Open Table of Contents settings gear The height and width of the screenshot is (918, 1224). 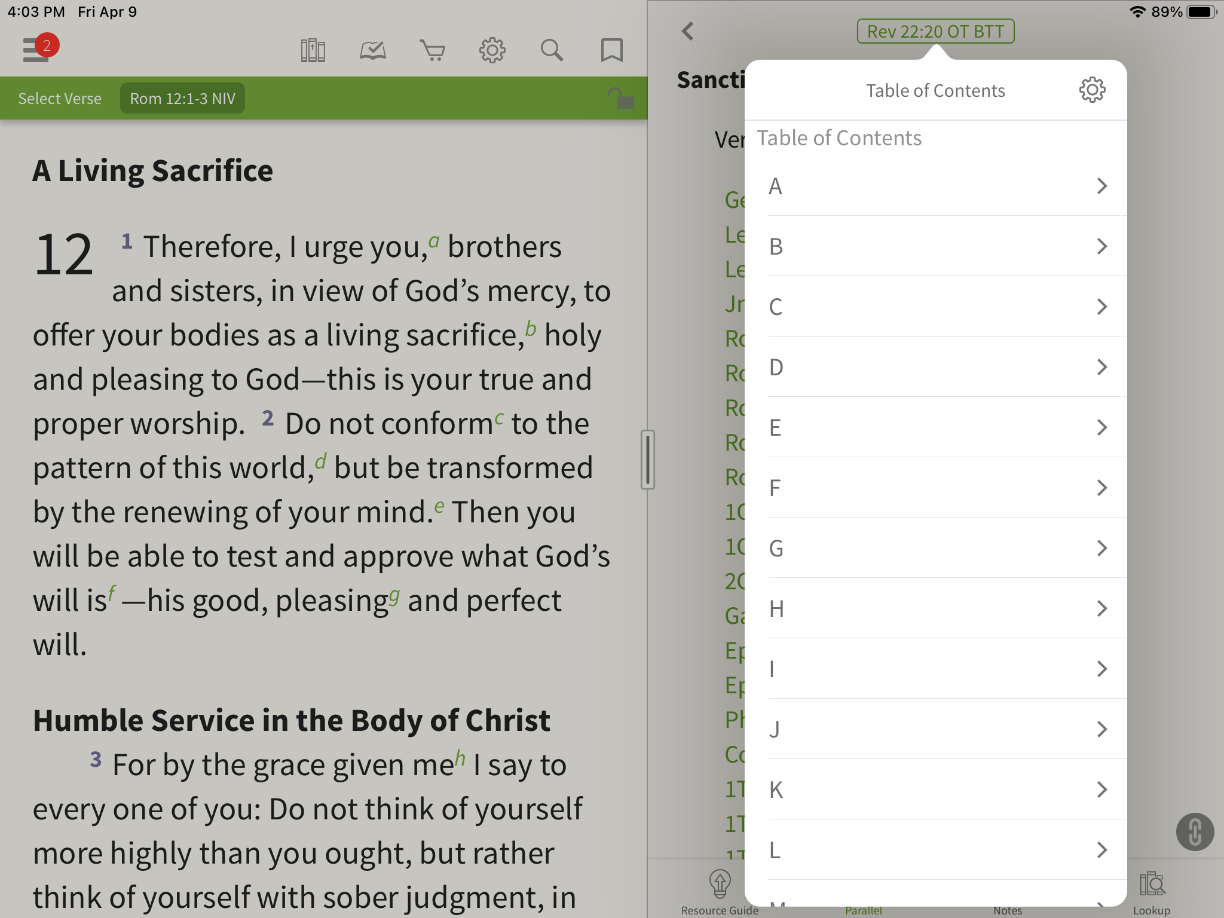pos(1092,90)
